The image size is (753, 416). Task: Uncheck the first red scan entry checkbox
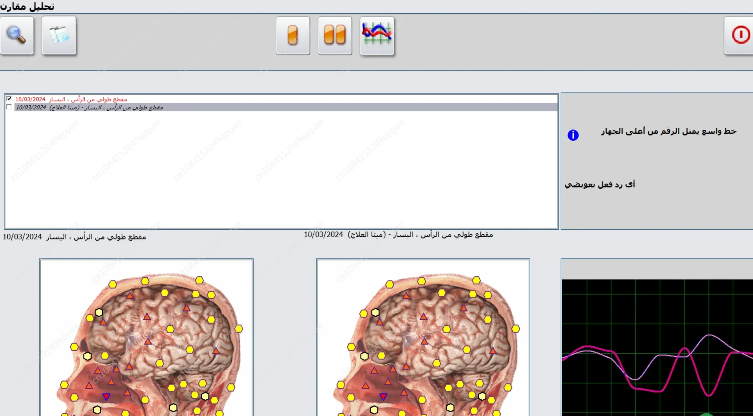tap(9, 99)
